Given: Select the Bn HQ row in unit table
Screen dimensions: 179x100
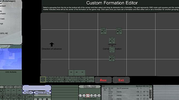Looking at the screenshot, I should tap(125, 89).
